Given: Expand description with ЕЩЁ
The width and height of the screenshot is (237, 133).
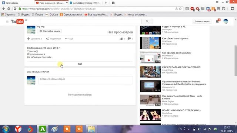Looking at the screenshot, I should 80,64.
